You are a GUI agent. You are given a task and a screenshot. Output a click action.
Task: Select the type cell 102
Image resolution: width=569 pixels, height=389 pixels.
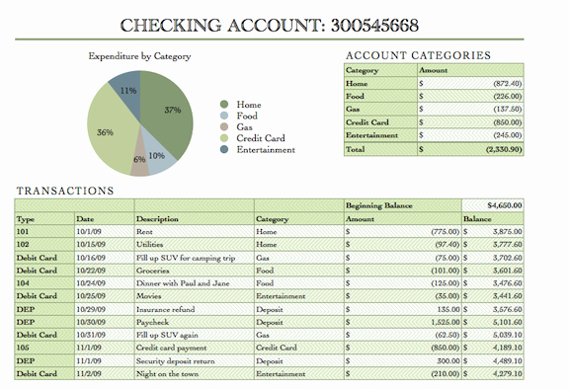click(44, 244)
